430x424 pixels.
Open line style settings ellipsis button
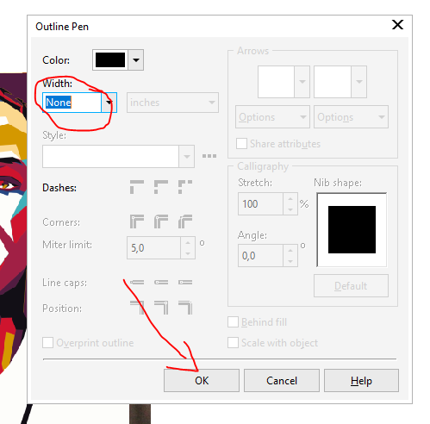pos(209,156)
